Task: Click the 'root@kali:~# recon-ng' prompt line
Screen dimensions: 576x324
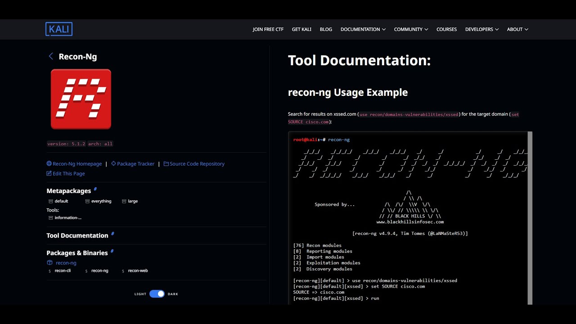Action: coord(321,139)
